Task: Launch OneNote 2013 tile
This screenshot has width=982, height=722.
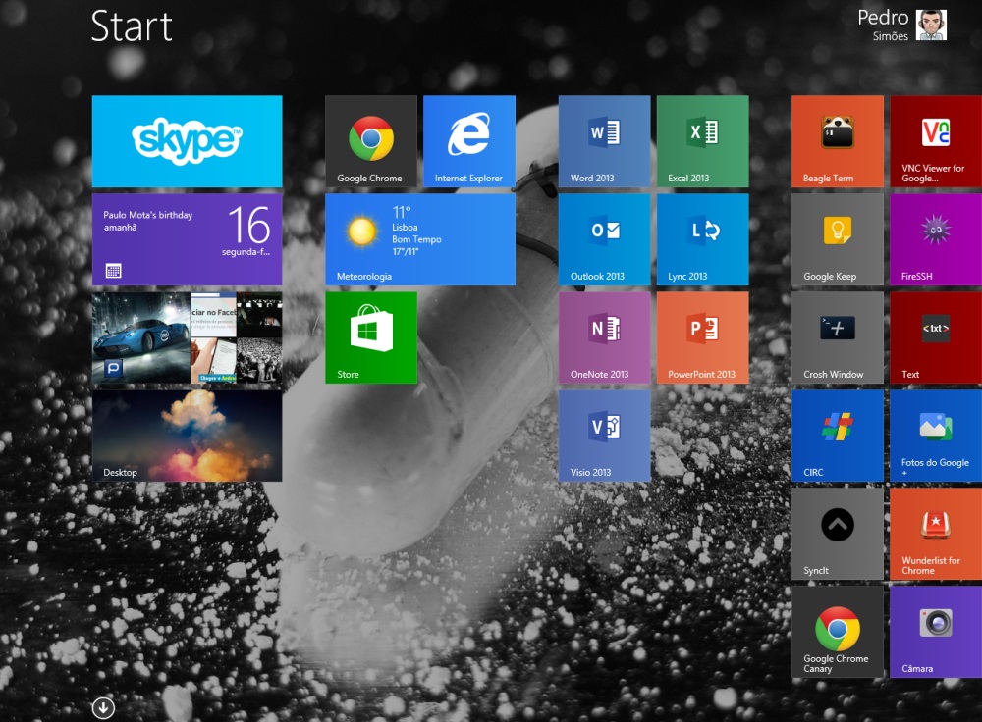Action: point(604,337)
